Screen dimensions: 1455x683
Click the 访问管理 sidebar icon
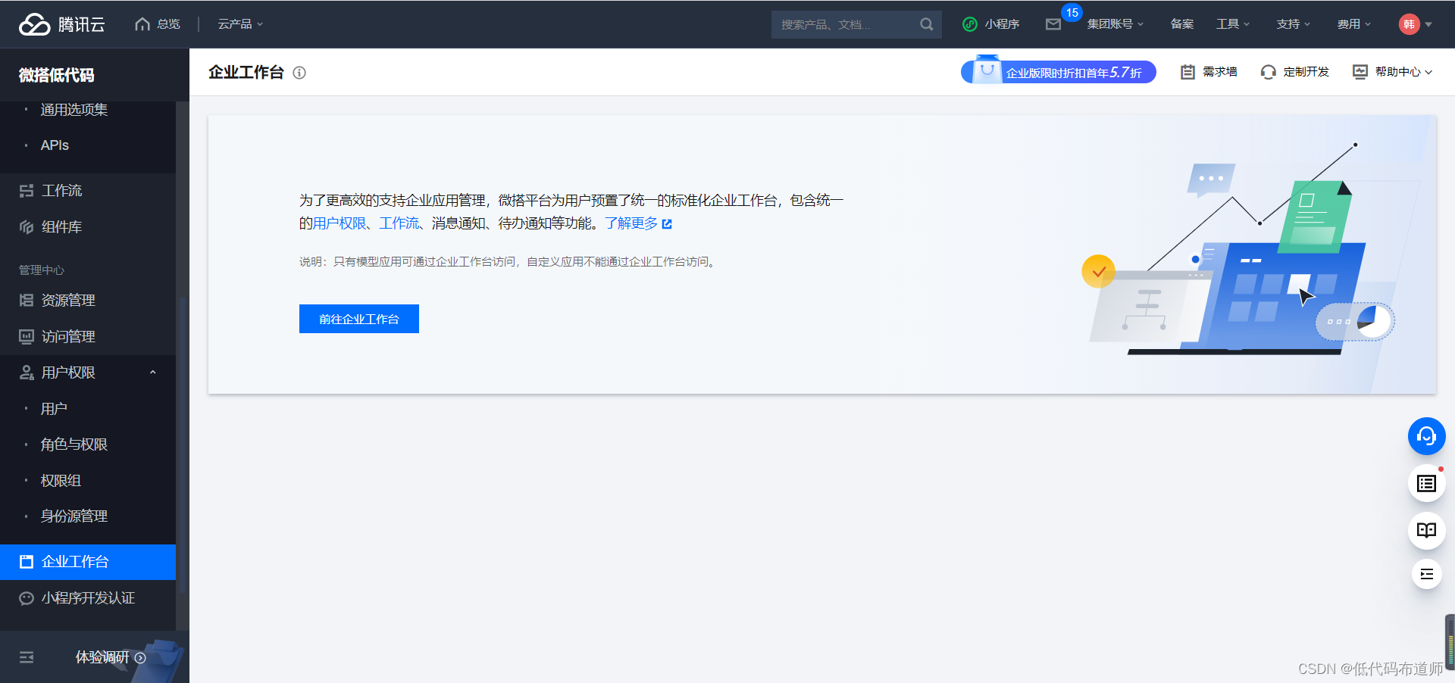[27, 336]
